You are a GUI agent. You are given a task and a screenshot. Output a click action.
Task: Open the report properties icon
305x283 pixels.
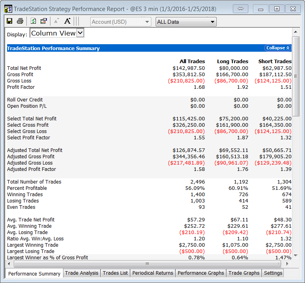[x=44, y=21]
